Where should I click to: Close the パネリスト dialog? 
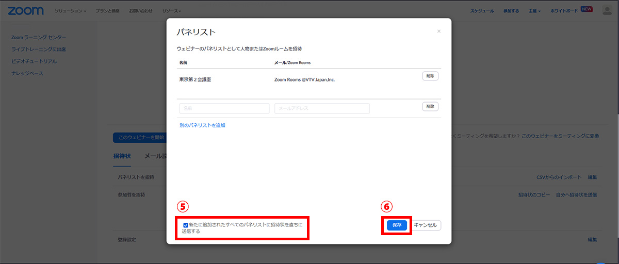pyautogui.click(x=439, y=31)
